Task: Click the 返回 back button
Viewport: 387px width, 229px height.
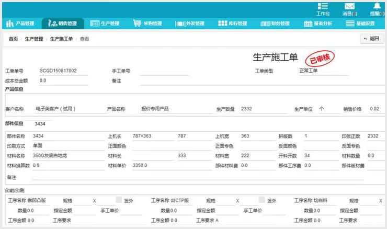Action: [370, 39]
